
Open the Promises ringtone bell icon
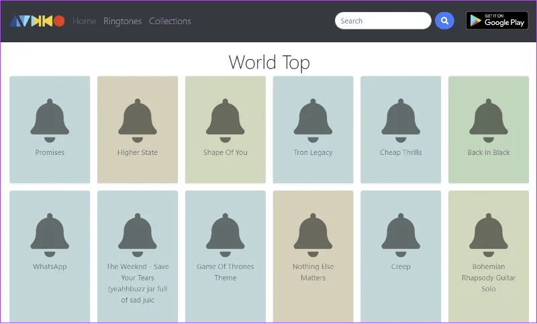pos(50,121)
